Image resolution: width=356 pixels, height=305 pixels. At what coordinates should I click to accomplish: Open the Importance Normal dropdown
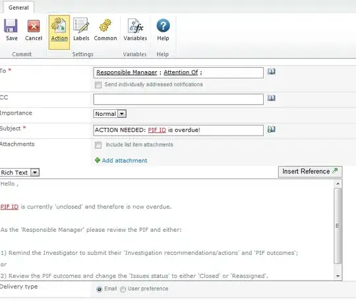(x=109, y=114)
